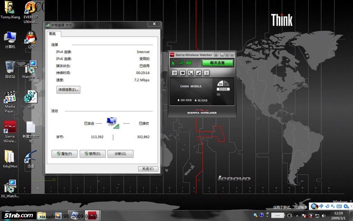Open the 6duj04us folder icon
Viewport: 353px width, 221px height.
point(10,159)
